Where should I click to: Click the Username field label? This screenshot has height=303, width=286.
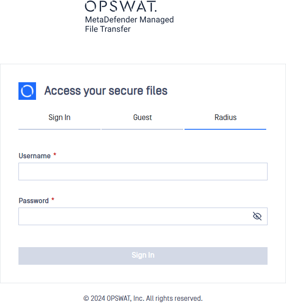[35, 156]
